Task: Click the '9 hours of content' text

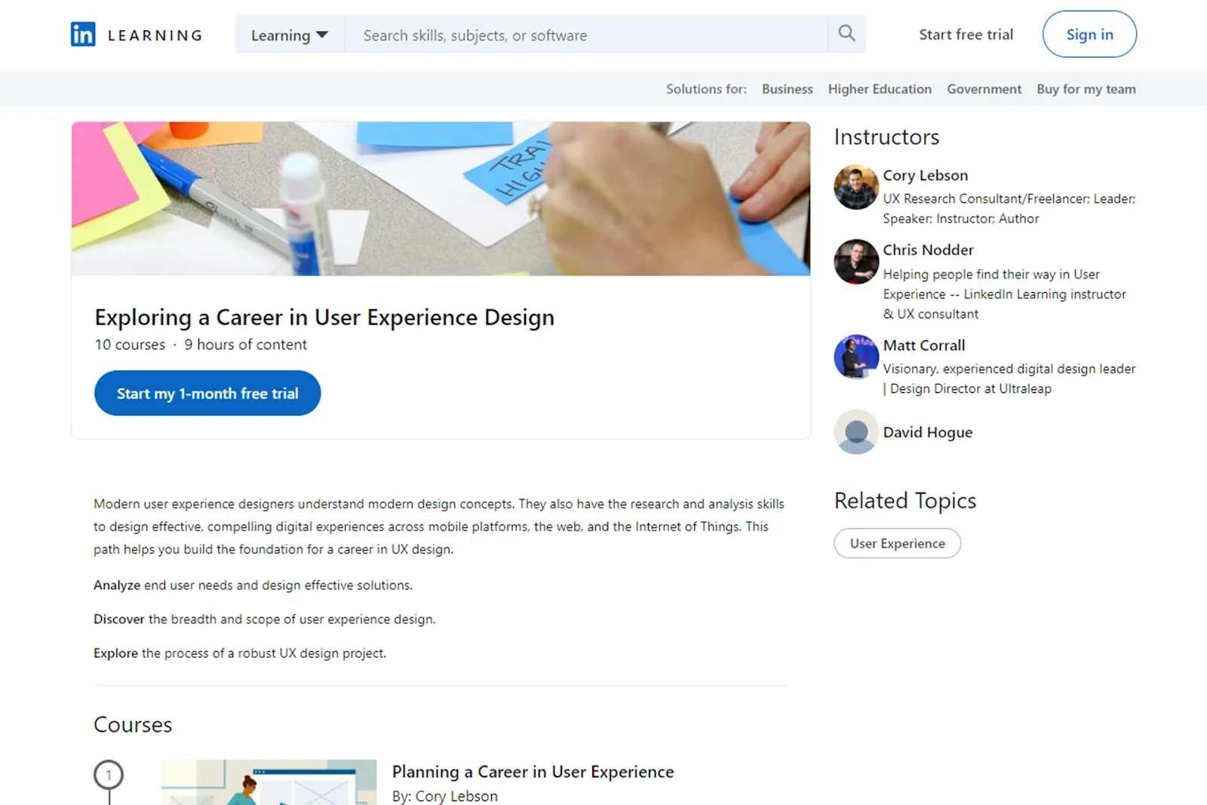Action: click(x=245, y=345)
